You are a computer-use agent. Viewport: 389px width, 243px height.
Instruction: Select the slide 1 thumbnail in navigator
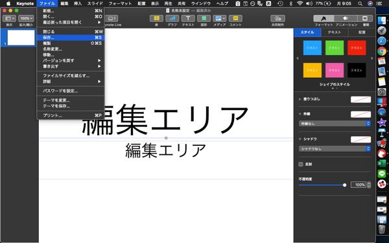21,38
